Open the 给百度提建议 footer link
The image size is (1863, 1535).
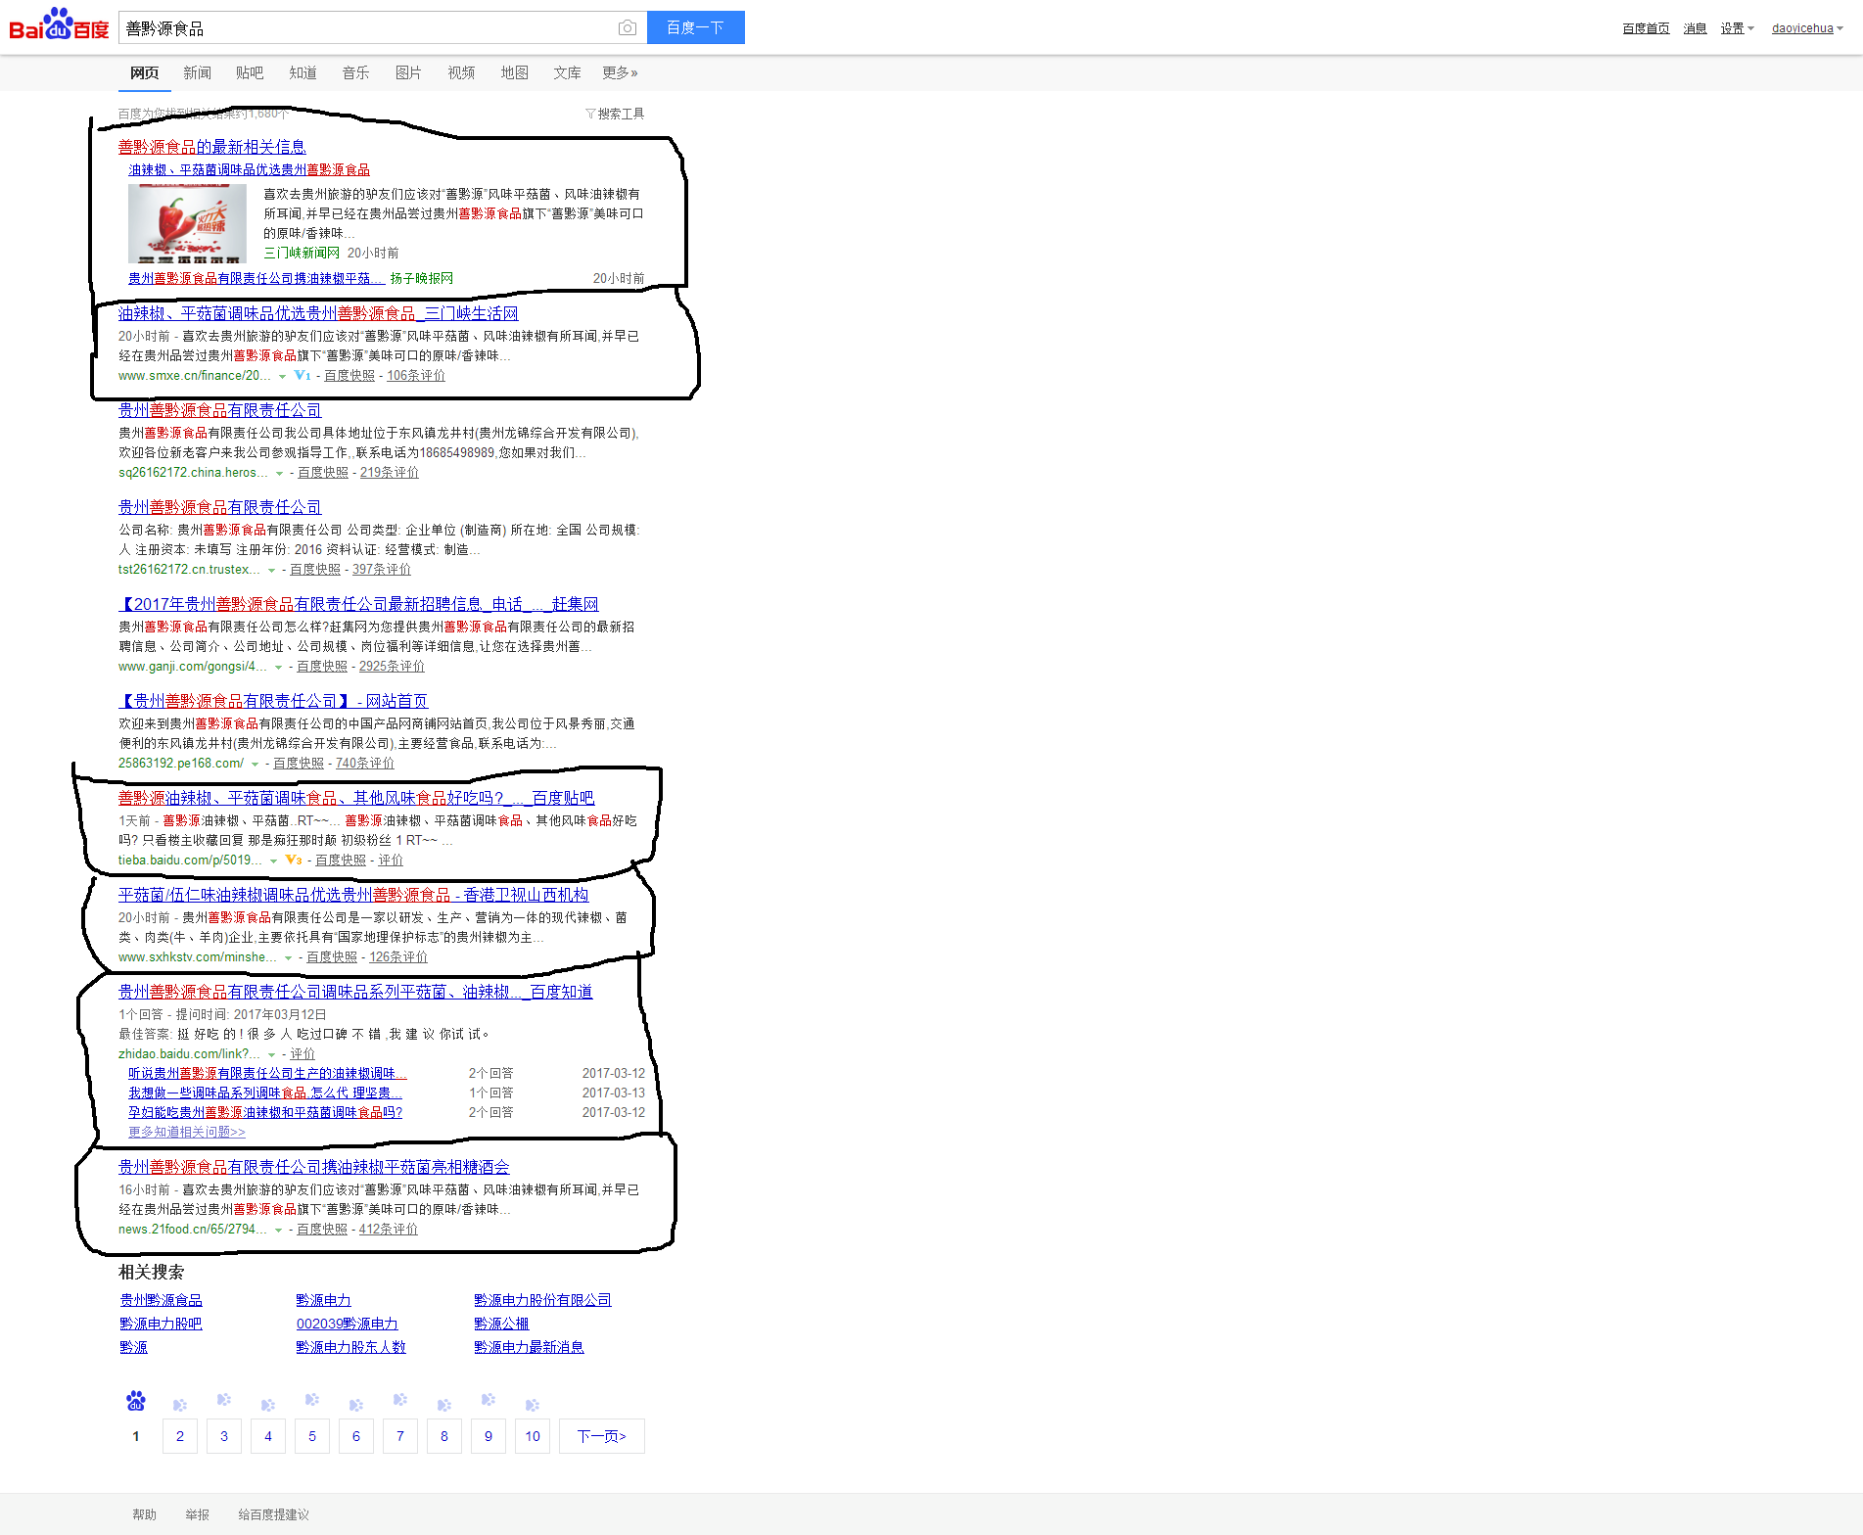[273, 1514]
